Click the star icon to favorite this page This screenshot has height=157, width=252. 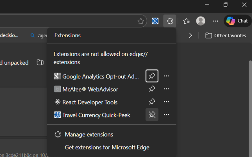tap(141, 21)
